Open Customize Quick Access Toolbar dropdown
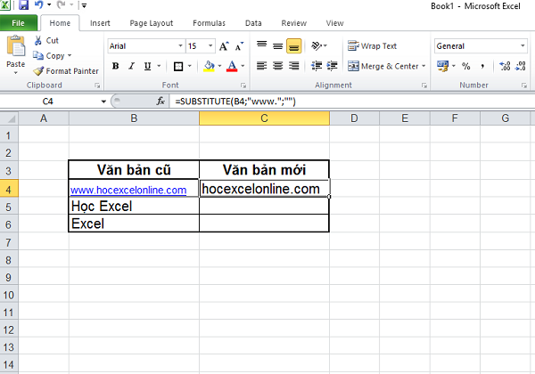535x374 pixels. click(84, 5)
